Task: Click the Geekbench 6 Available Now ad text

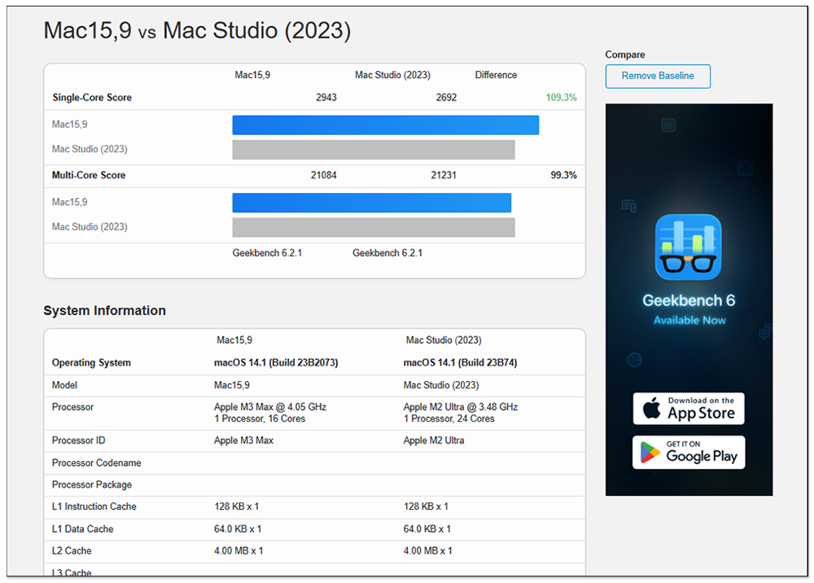Action: coord(689,309)
